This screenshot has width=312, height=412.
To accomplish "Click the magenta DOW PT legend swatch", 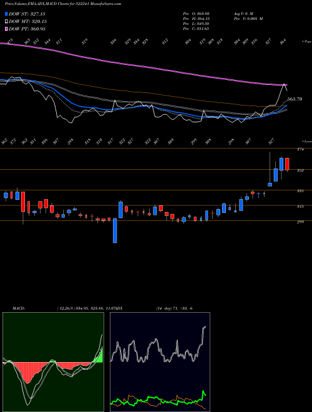I will [x=6, y=29].
